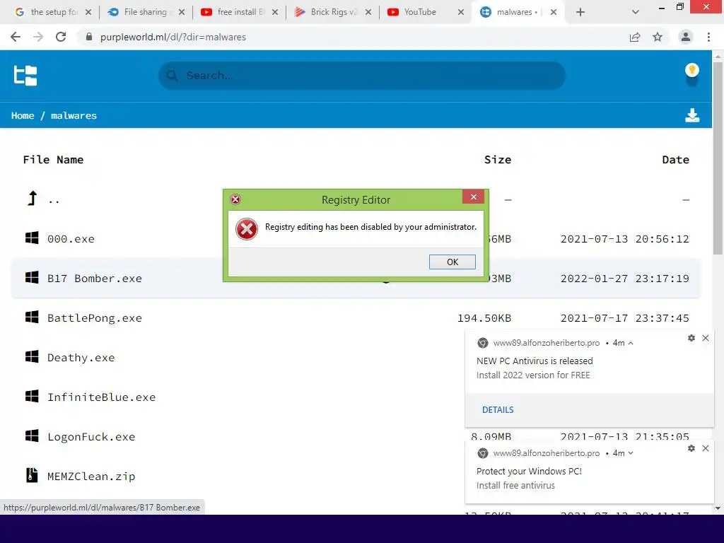Click Windows icon beside Deathy.exe
Image resolution: width=724 pixels, height=543 pixels.
(x=32, y=356)
